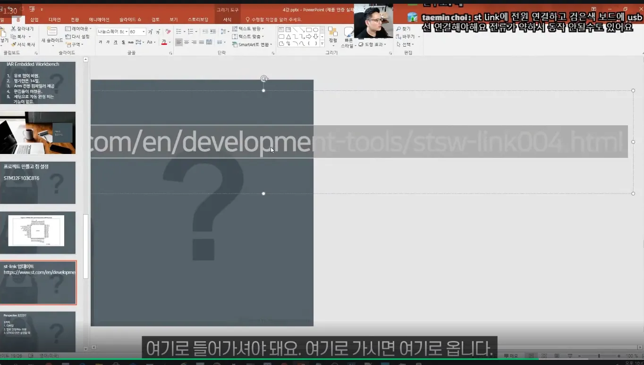The width and height of the screenshot is (644, 365).
Task: Open the 서식 Drawing Tools tab
Action: coord(227,19)
